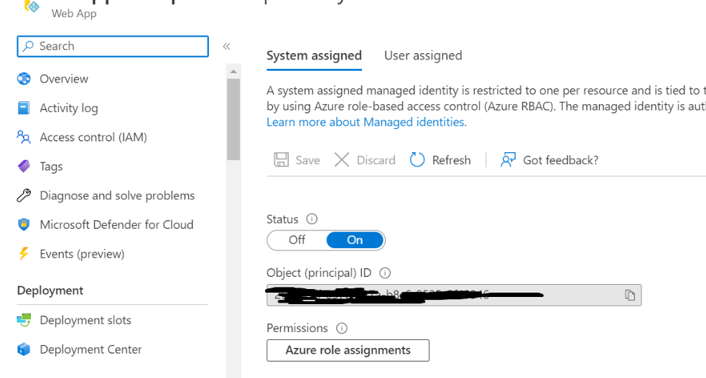Open Microsoft Defender for Cloud
Viewport: 706px width, 378px height.
click(x=116, y=225)
